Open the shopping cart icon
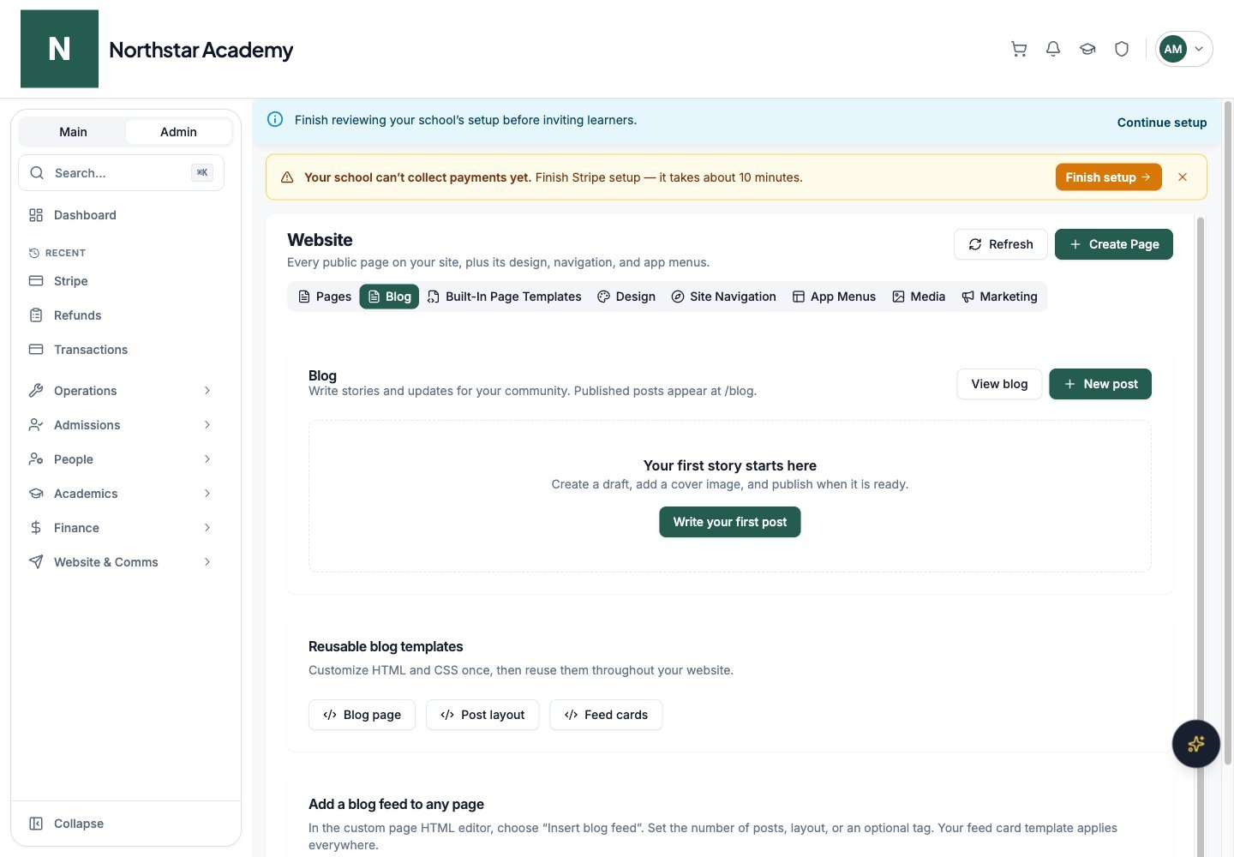 [x=1019, y=49]
